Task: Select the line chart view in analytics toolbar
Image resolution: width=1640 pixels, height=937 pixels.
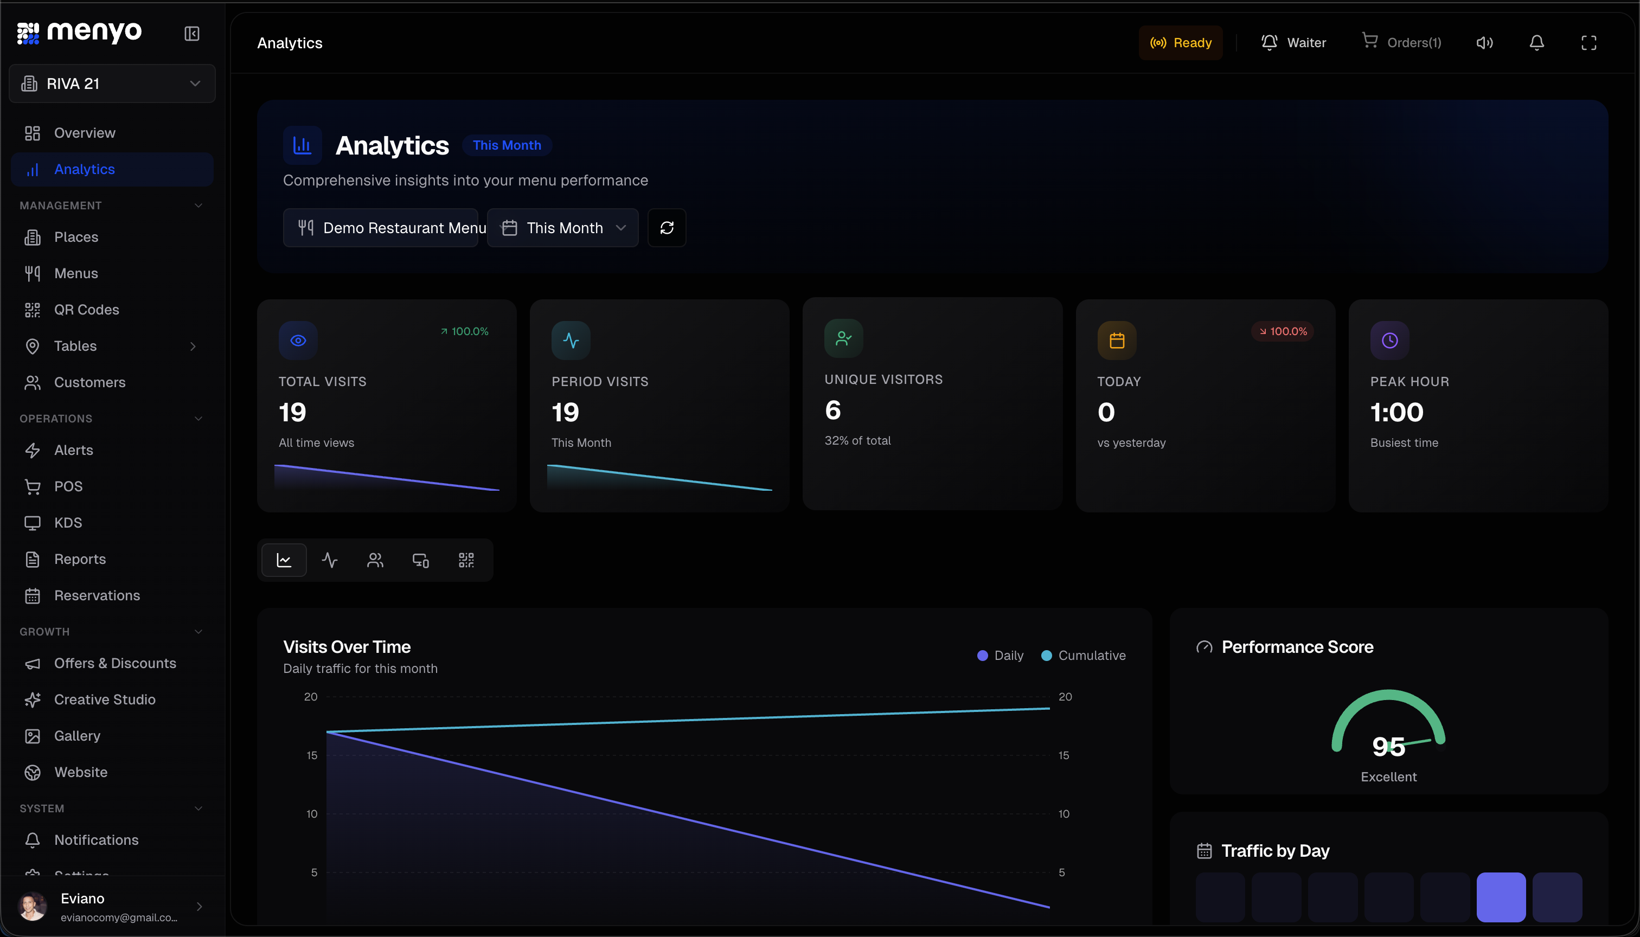Action: (x=284, y=559)
